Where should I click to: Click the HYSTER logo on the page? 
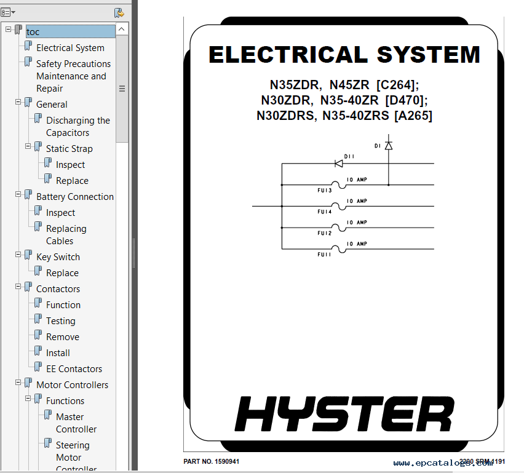(x=344, y=414)
